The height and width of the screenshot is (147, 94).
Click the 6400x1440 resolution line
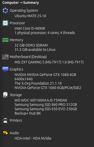(x=23, y=79)
